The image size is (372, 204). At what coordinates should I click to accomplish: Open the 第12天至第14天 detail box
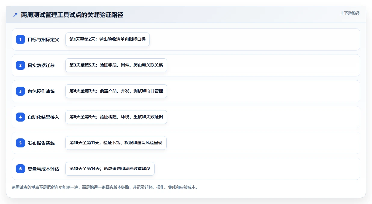(110, 169)
